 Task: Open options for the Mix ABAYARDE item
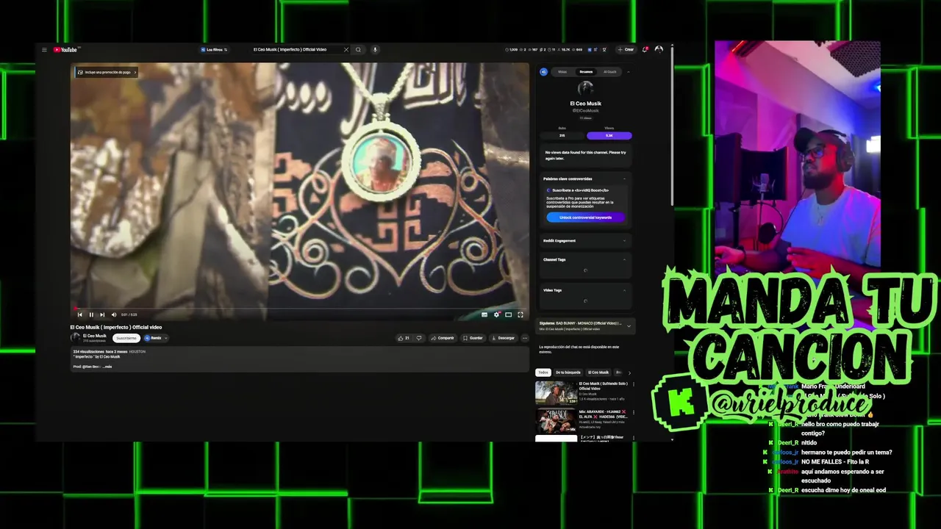(634, 412)
